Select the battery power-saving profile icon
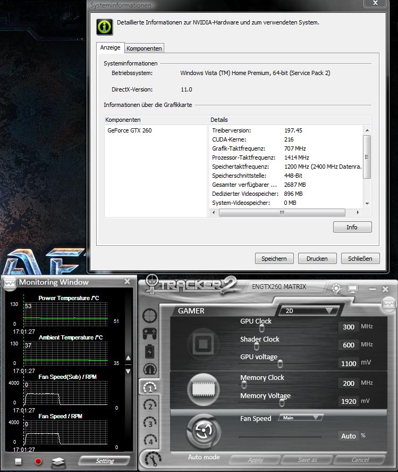398x472 pixels. tap(150, 351)
